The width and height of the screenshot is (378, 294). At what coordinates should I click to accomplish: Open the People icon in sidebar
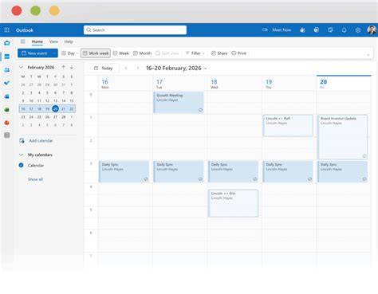click(7, 70)
